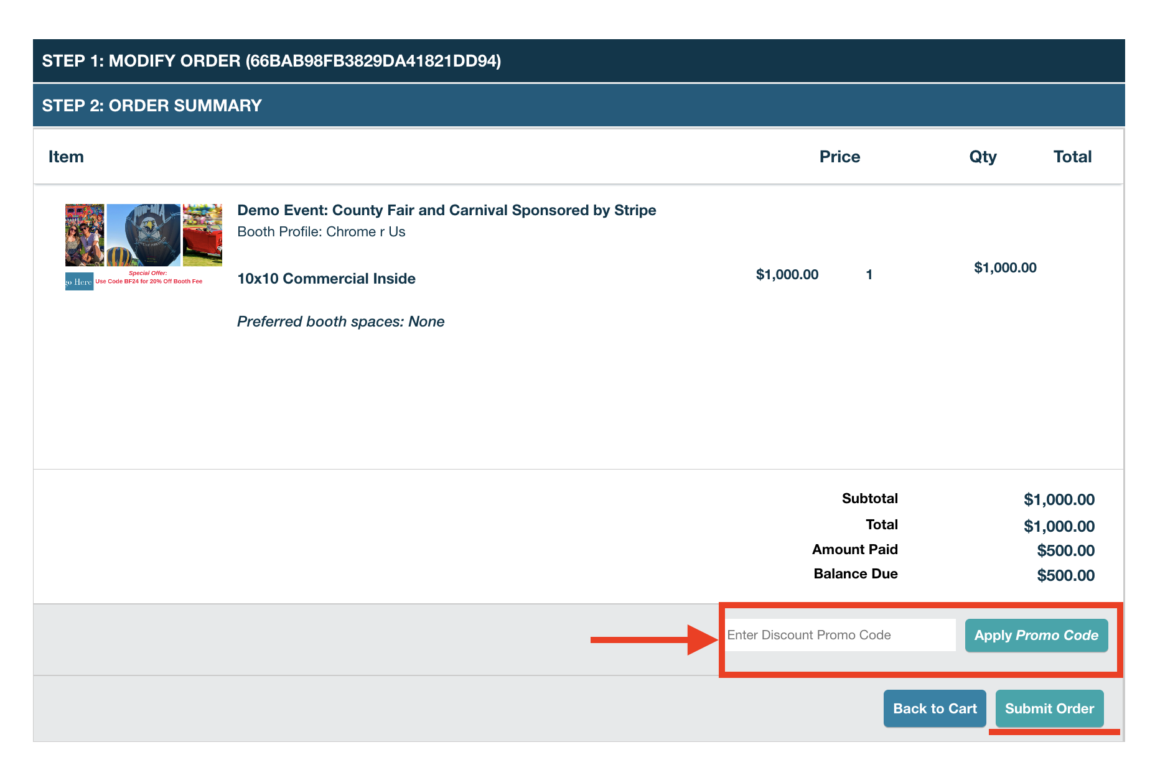
Task: Select the POW-MIA hot air balloon thumbnail
Action: [143, 234]
